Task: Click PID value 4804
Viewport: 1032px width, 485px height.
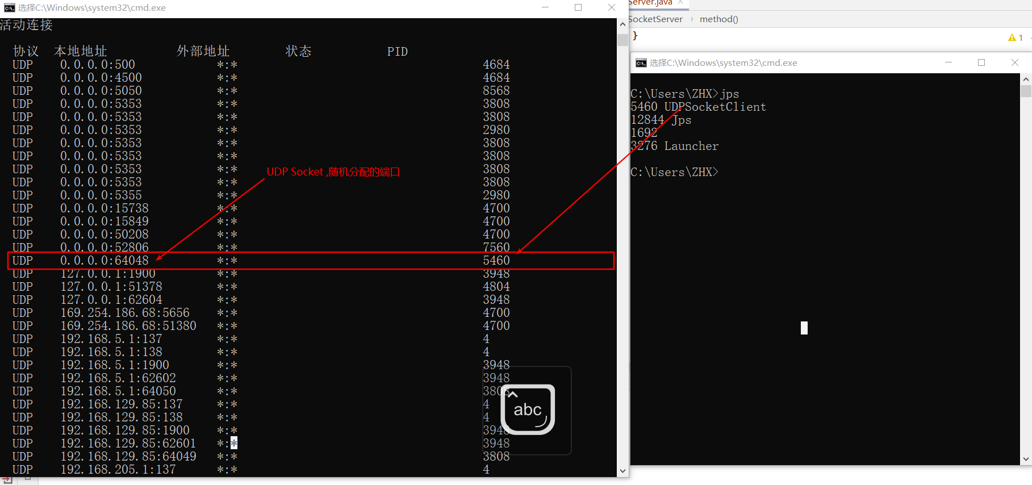Action: pyautogui.click(x=496, y=287)
